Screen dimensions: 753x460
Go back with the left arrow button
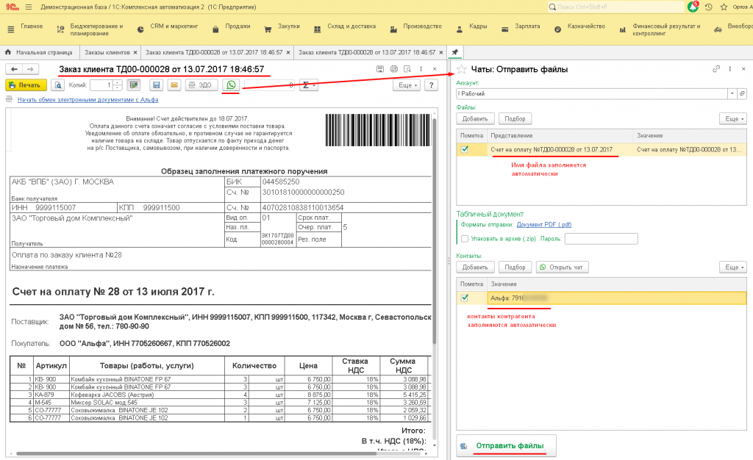tap(14, 70)
